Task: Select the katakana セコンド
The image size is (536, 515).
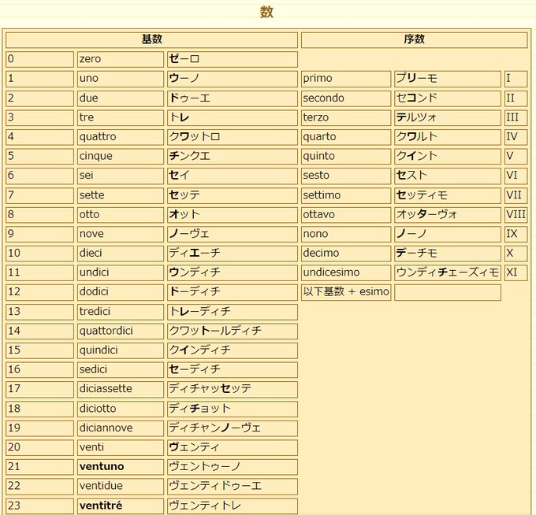Action: [x=417, y=98]
